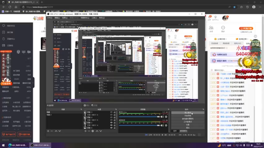This screenshot has height=148, width=264.
Task: Open source properties gear under sources list
Action: pyautogui.click(x=93, y=131)
